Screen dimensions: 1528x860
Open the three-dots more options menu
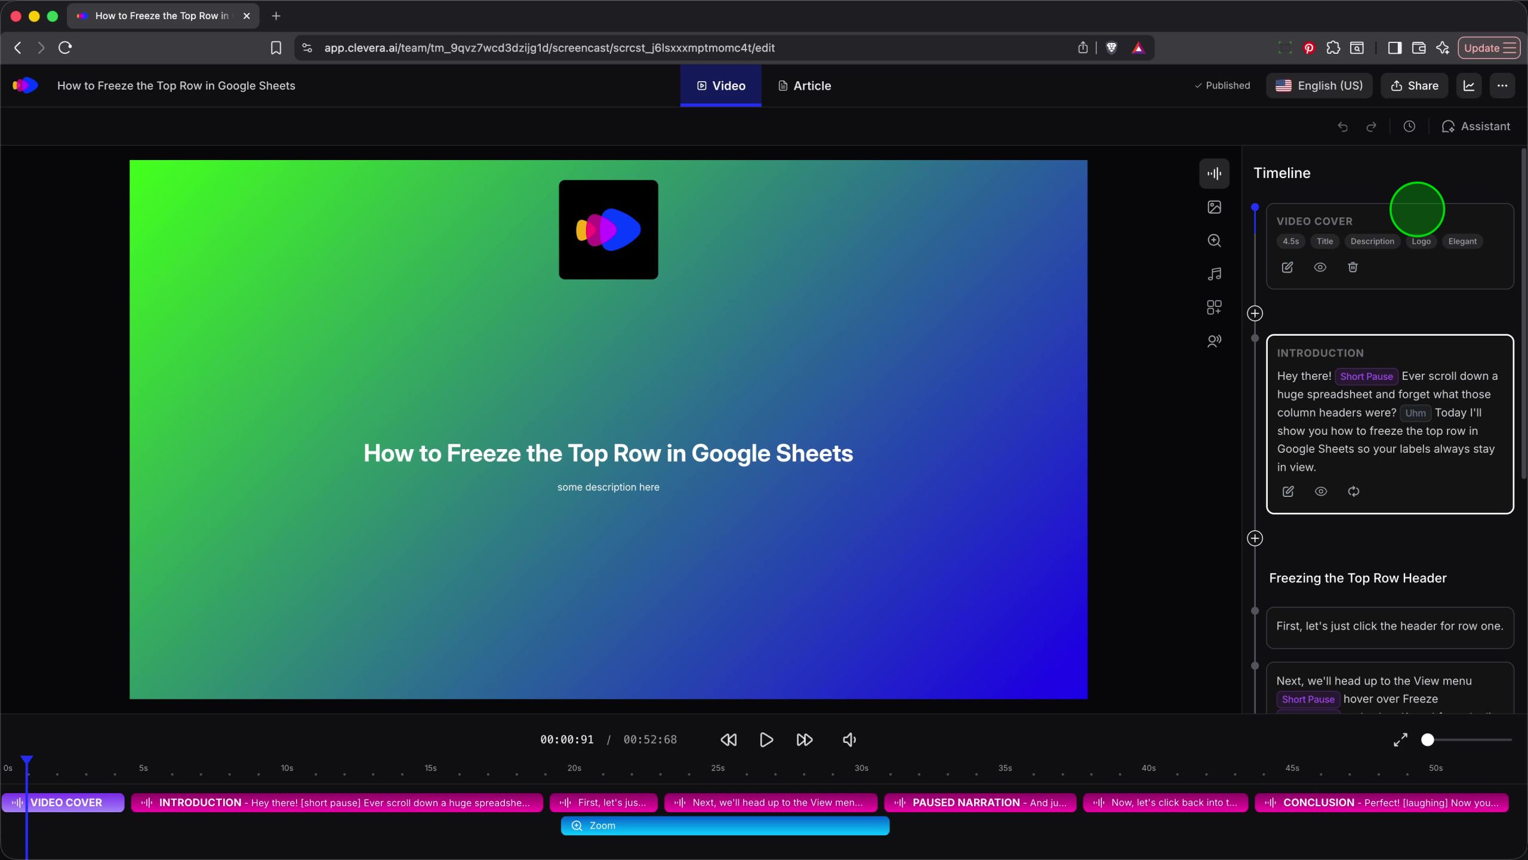pyautogui.click(x=1502, y=86)
